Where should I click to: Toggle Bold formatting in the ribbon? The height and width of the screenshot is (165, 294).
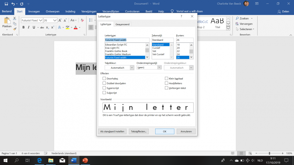24,28
